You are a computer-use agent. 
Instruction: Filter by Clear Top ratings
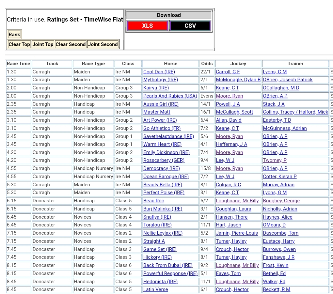pos(19,44)
